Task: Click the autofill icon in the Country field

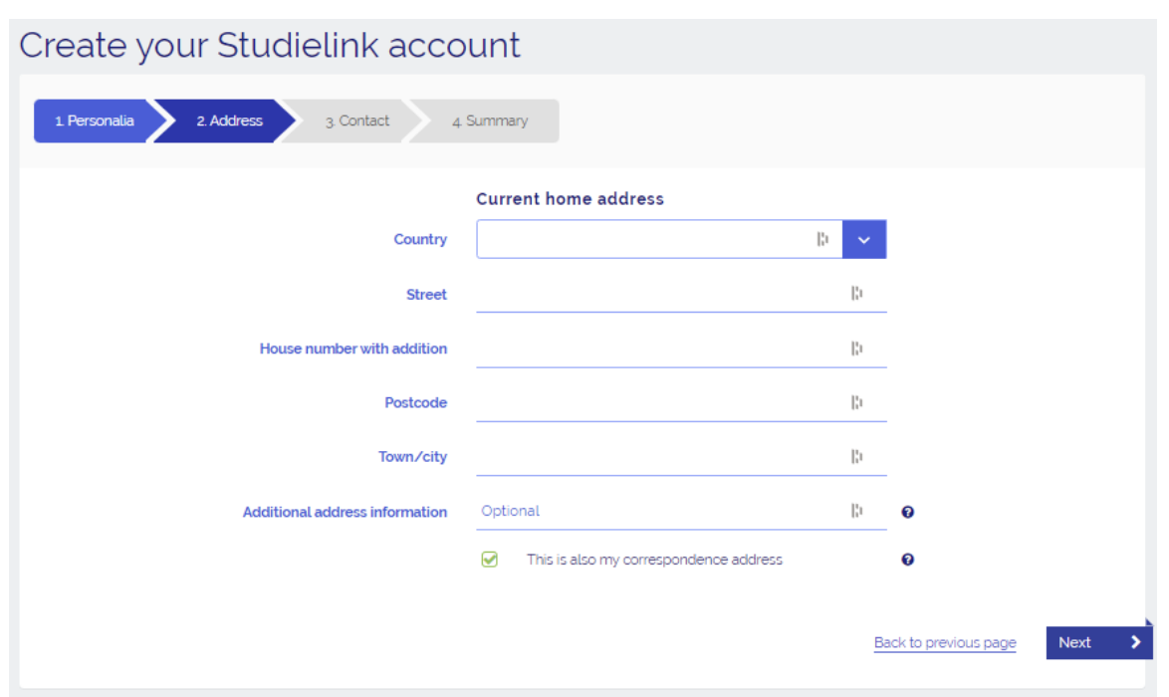Action: [x=822, y=239]
